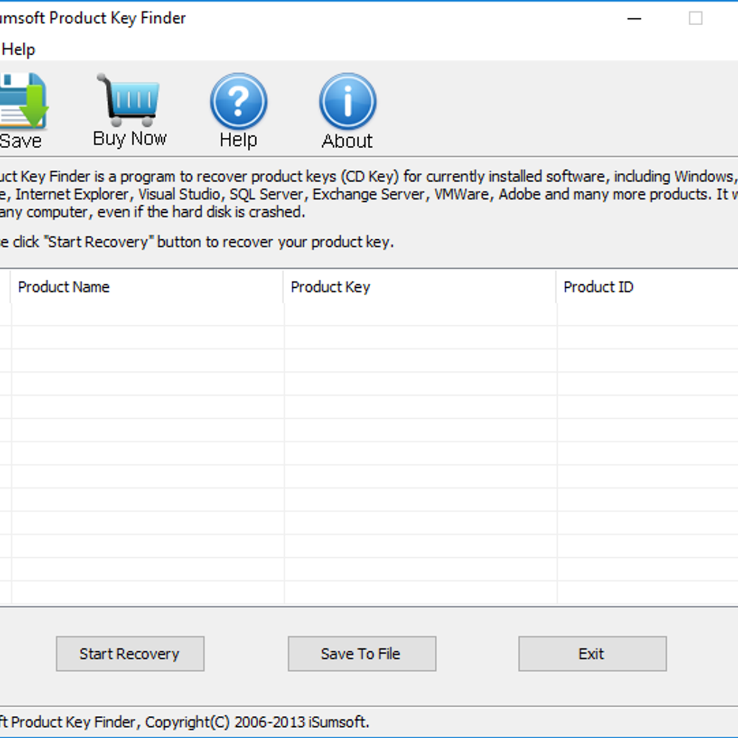Select the Buy Now toolbar label
Screen dimensions: 738x738
[129, 138]
